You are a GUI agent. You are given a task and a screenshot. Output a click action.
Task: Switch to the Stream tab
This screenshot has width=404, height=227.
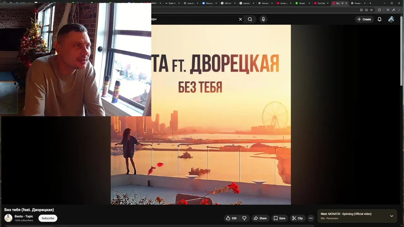click(x=302, y=3)
